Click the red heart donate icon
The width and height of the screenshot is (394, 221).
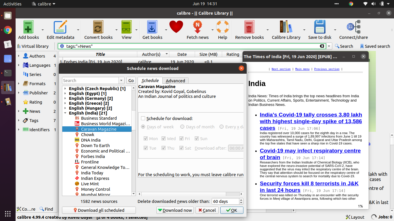point(176,27)
